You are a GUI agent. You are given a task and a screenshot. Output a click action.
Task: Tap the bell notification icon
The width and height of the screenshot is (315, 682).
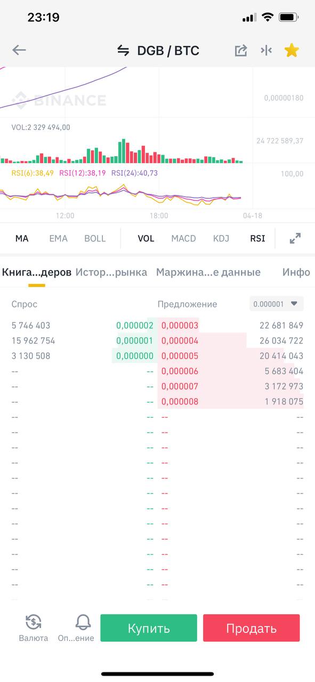[x=83, y=621]
